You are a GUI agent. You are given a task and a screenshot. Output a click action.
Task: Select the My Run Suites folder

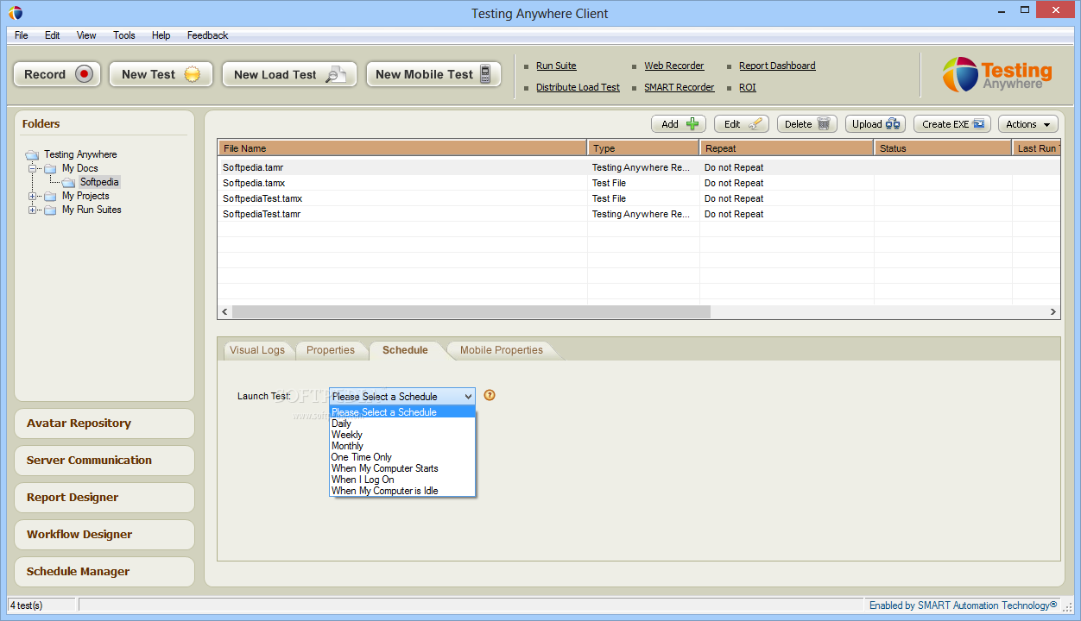click(x=92, y=210)
